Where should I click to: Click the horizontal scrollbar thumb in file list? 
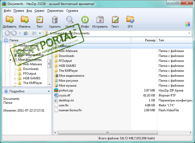coord(108,133)
